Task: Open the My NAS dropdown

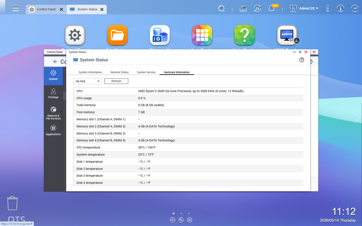Action: pos(88,81)
